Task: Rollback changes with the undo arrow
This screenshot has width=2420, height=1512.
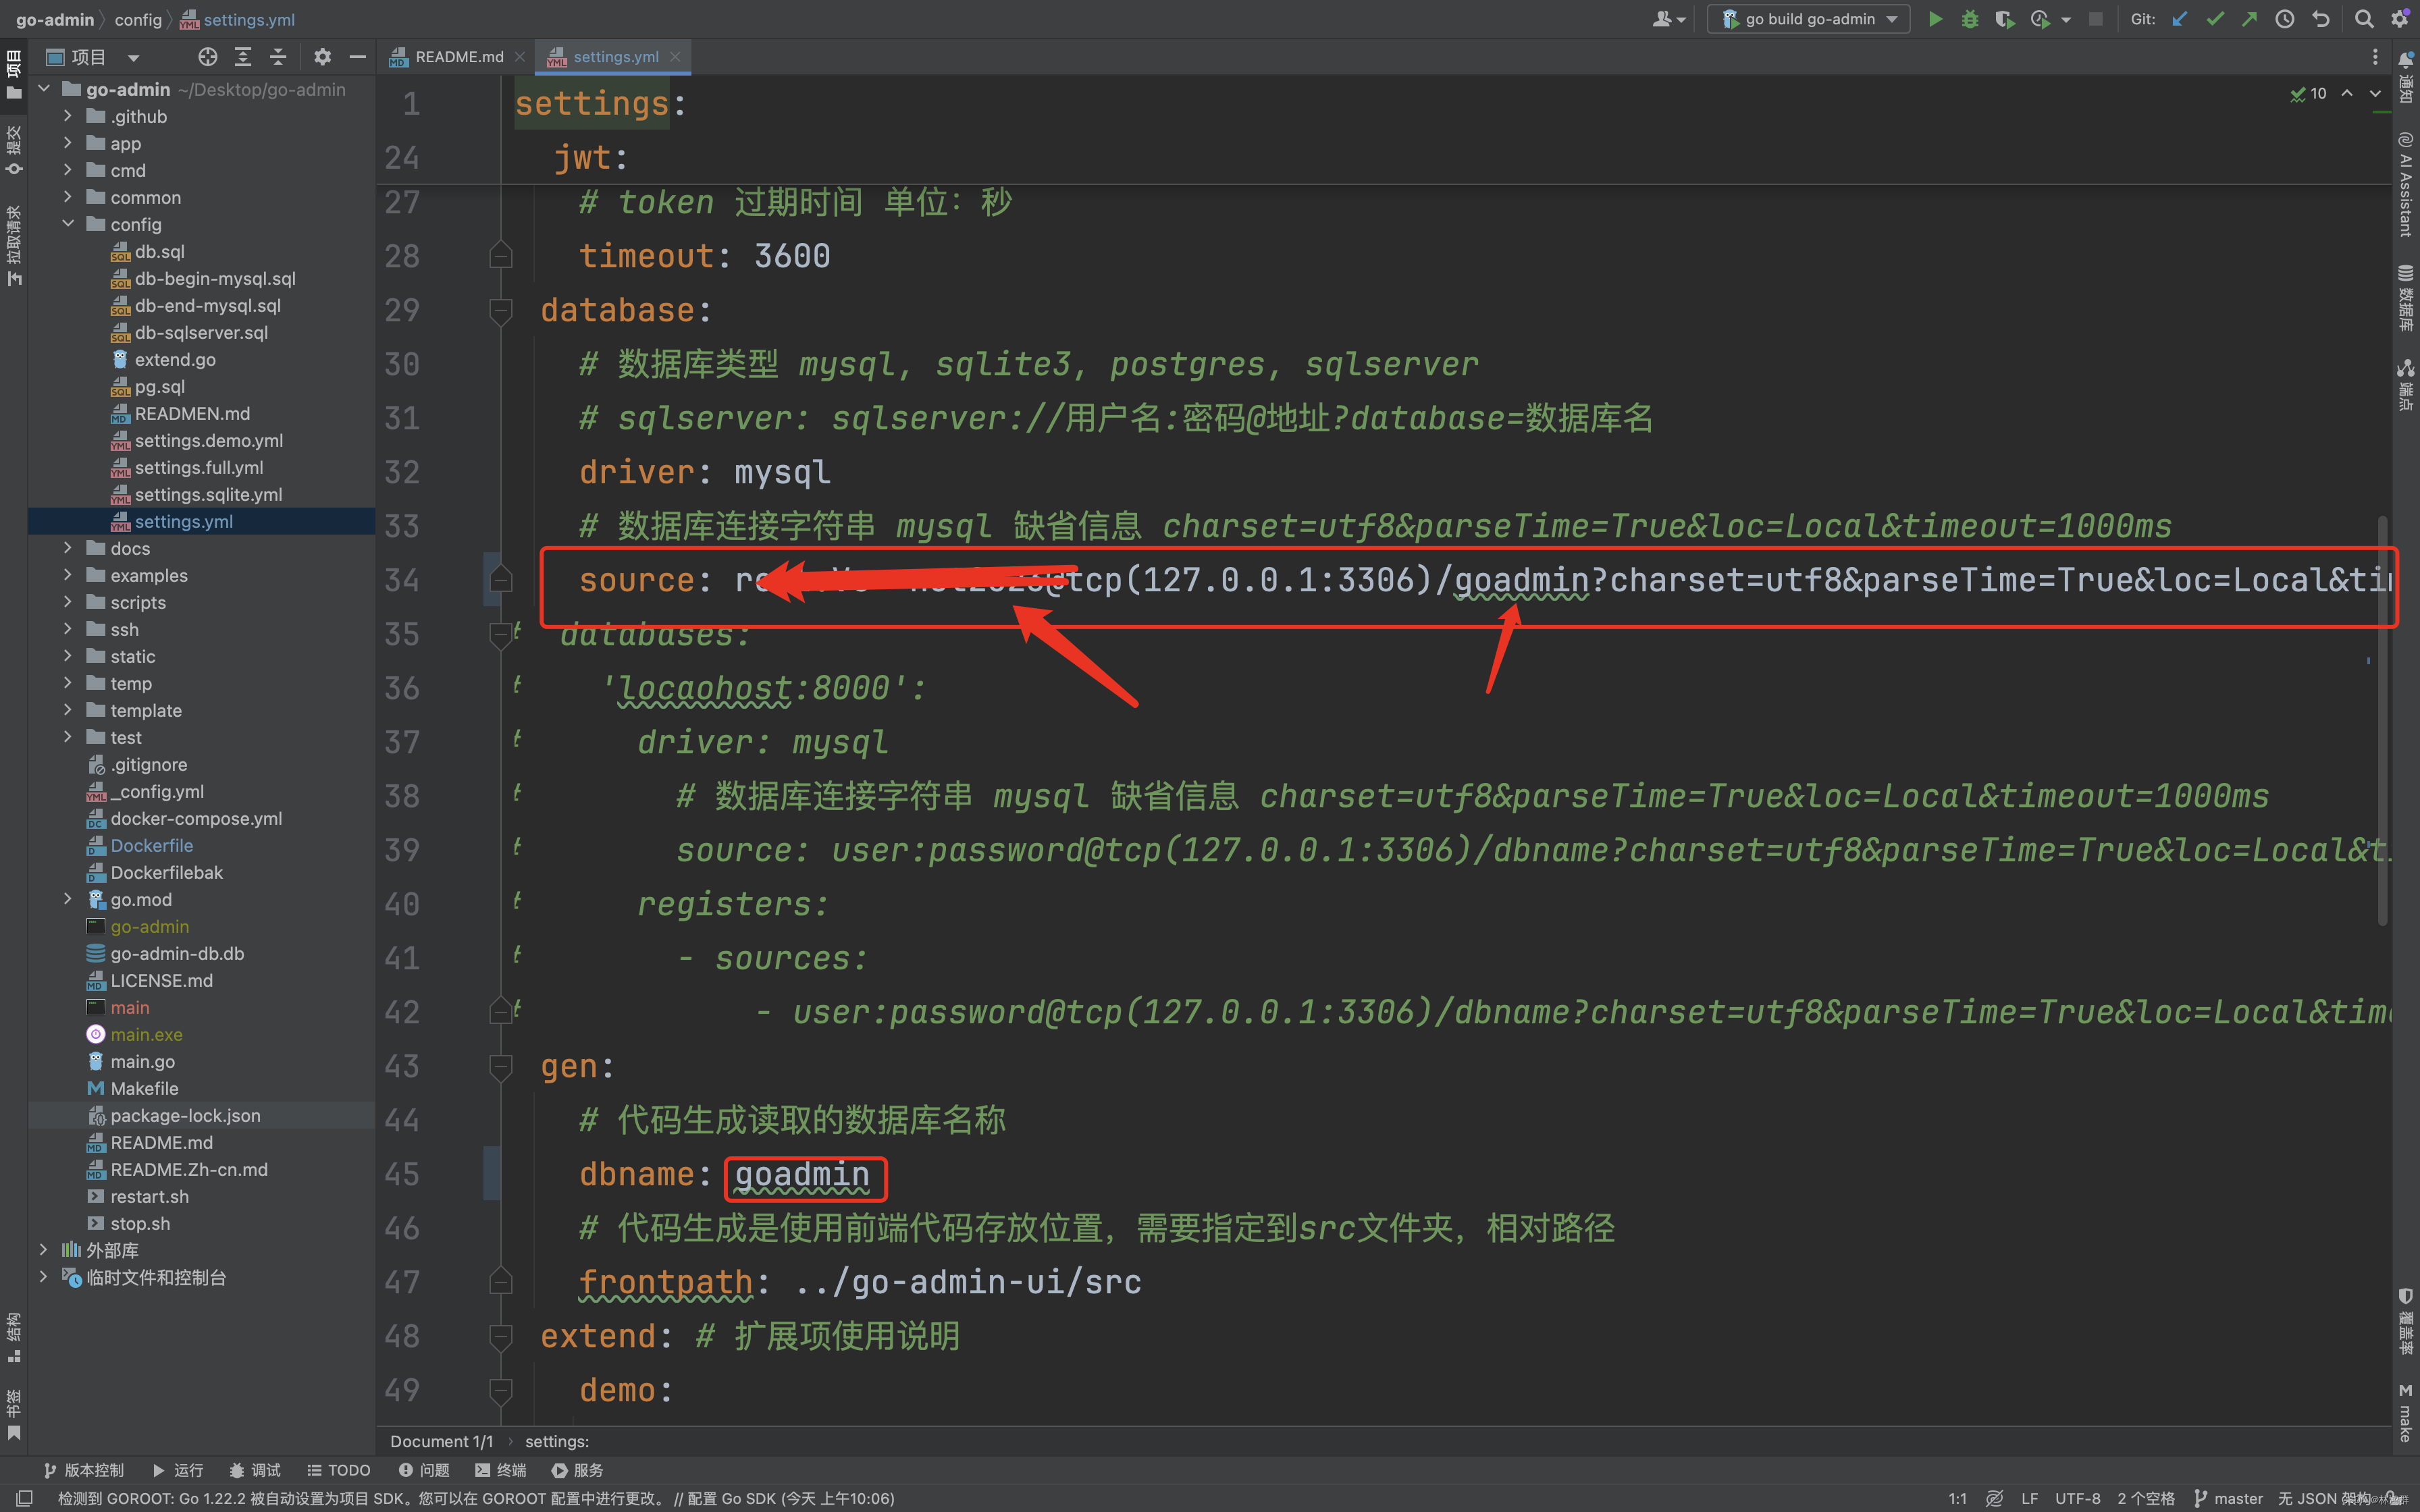Action: coord(2320,19)
